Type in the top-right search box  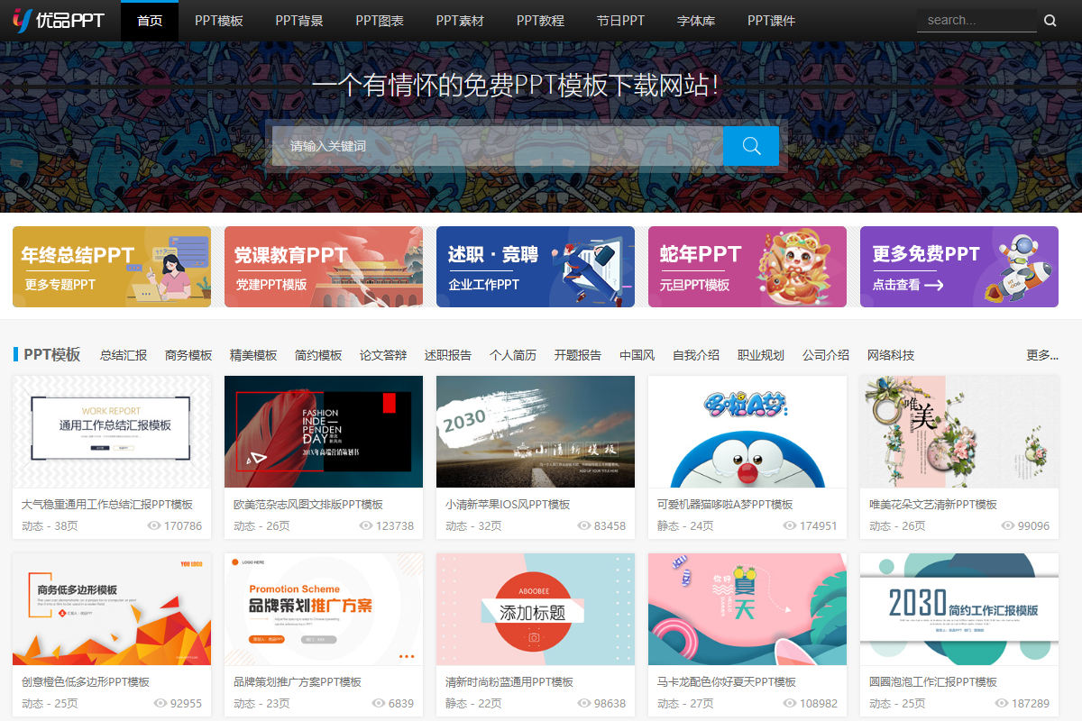(976, 21)
